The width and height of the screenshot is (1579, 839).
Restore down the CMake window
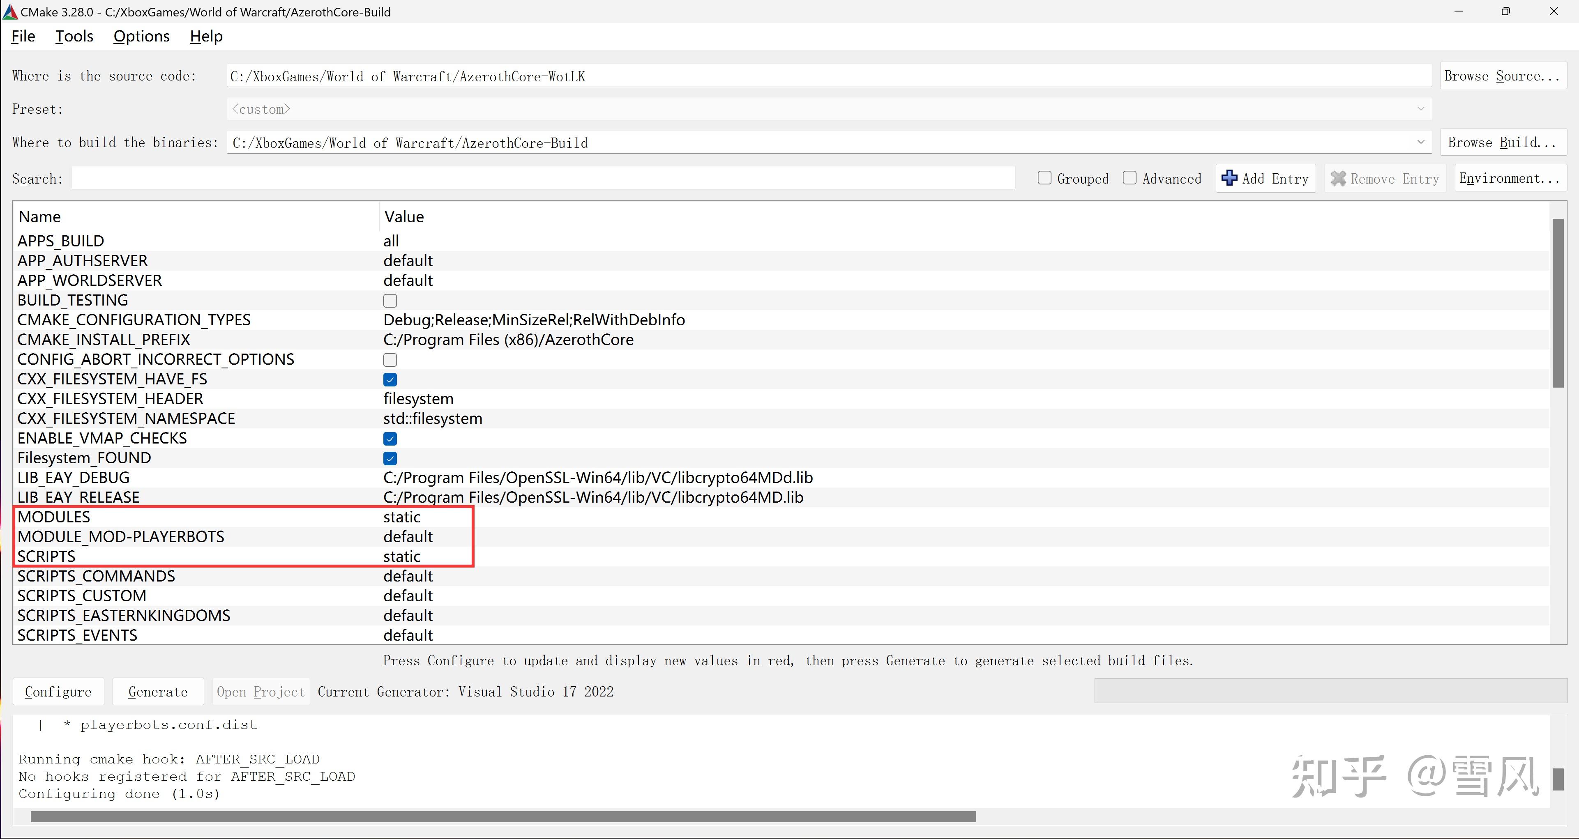click(1505, 11)
